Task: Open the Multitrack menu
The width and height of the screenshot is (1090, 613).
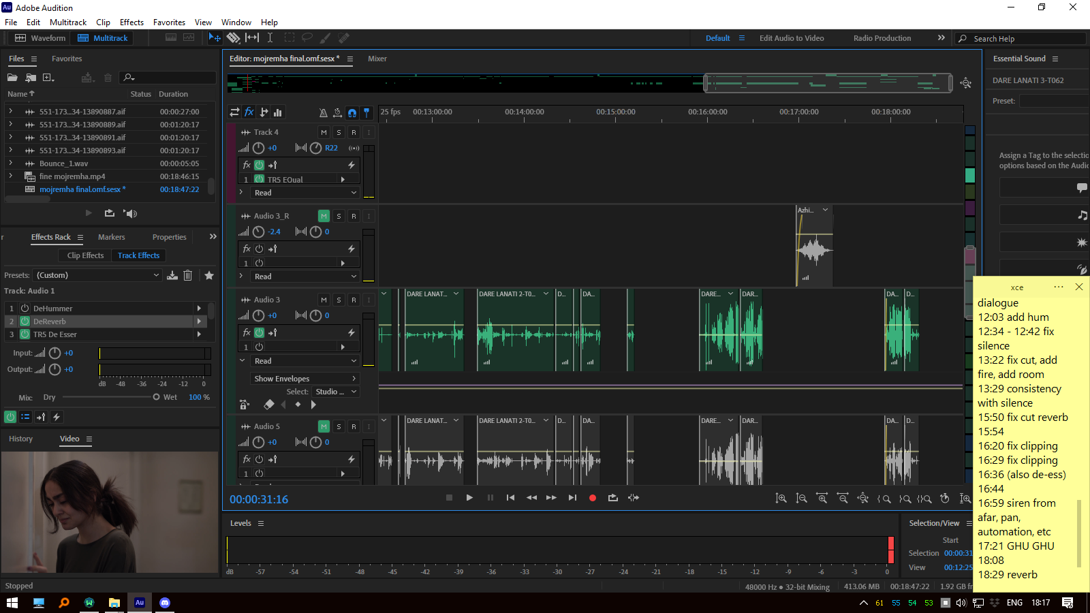Action: pos(68,22)
